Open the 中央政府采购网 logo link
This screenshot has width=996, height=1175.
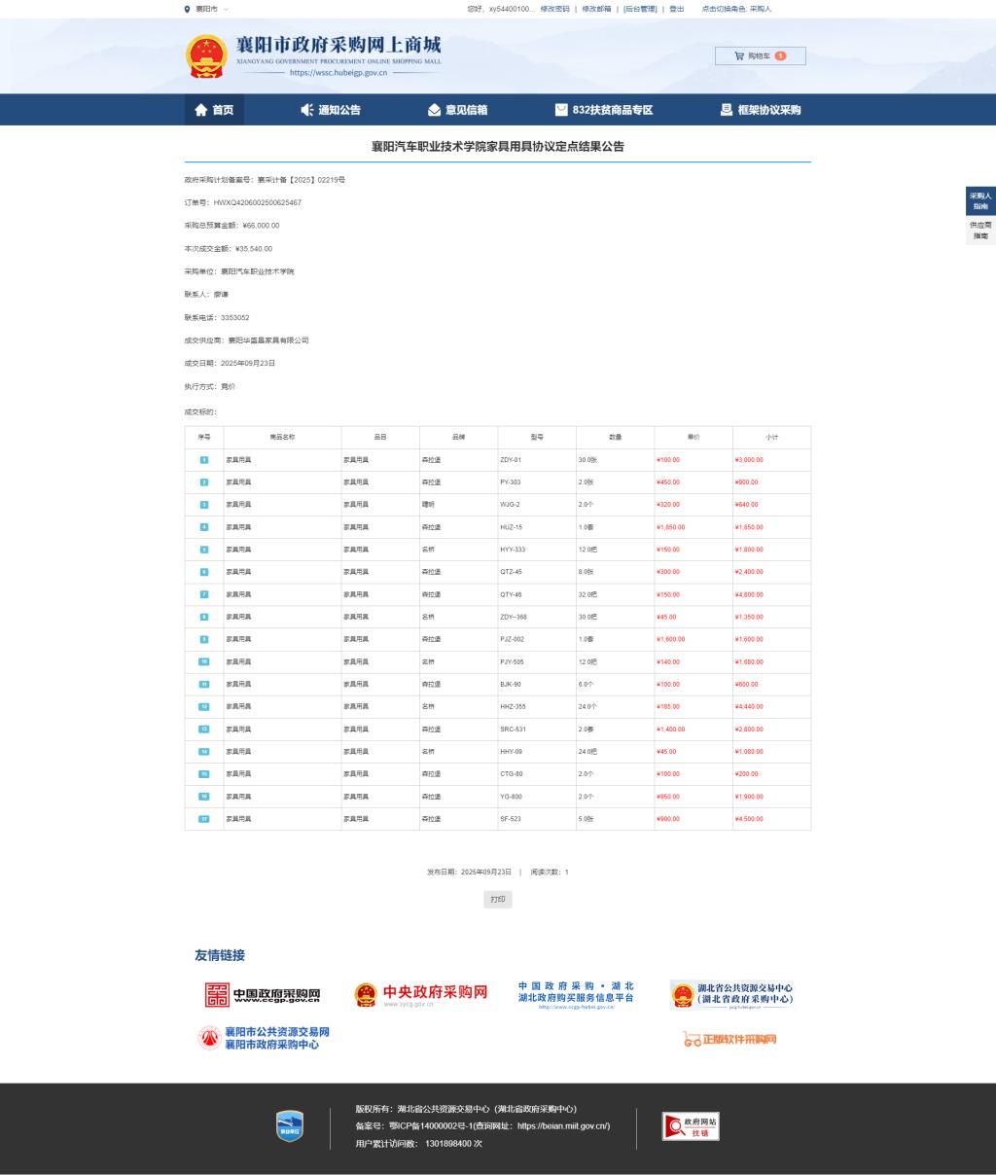(420, 995)
